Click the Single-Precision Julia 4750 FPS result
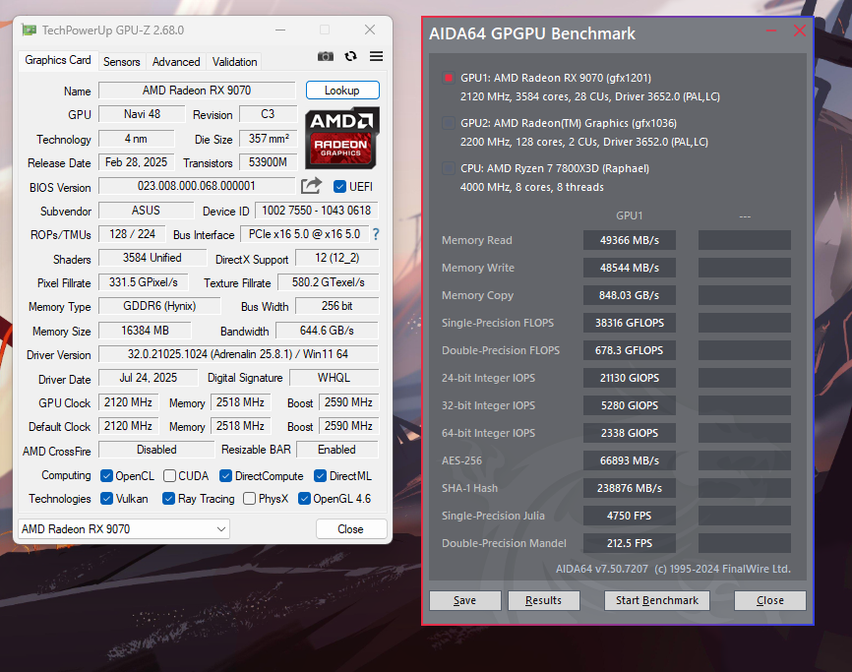Screen dimensions: 852x672 [x=630, y=516]
